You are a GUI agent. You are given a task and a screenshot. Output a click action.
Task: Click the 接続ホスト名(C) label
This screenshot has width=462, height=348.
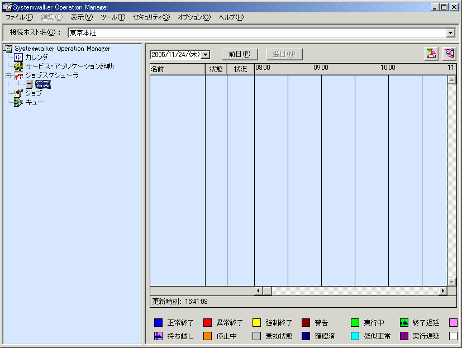pyautogui.click(x=35, y=32)
